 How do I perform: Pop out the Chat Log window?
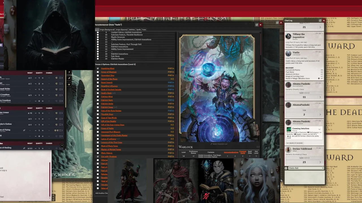pos(320,21)
